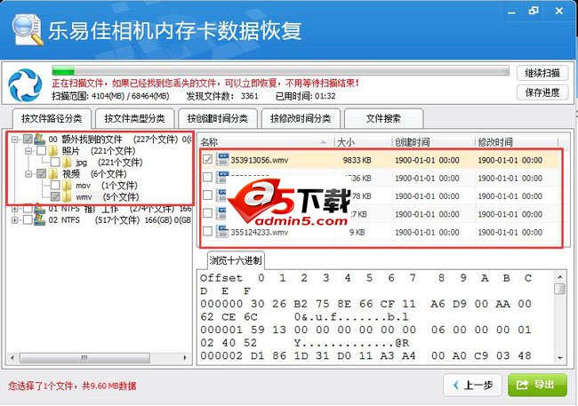Switch to 按创建时间分类 tab

[218, 118]
